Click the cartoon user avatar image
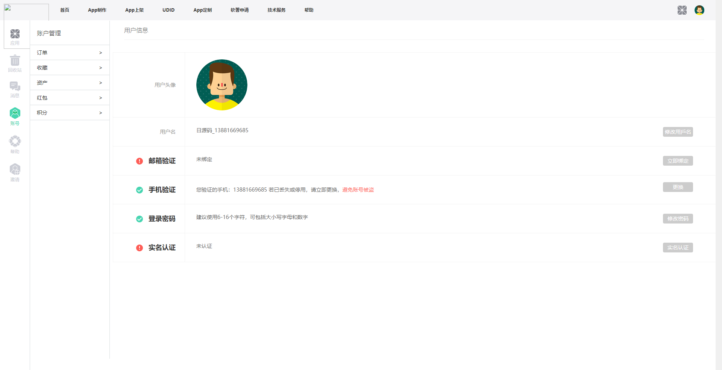Screen dimensions: 722x370 click(x=221, y=85)
